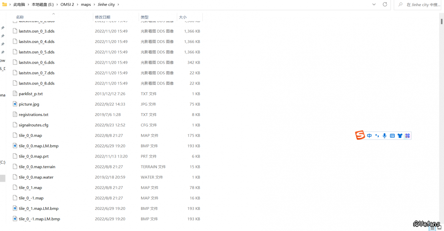The height and width of the screenshot is (231, 444).
Task: Sort files by 修改日期 column
Action: pyautogui.click(x=103, y=17)
